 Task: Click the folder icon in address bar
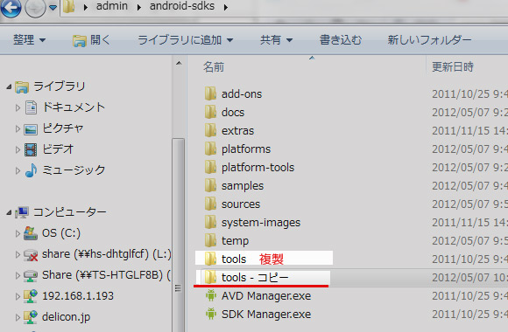(x=68, y=6)
